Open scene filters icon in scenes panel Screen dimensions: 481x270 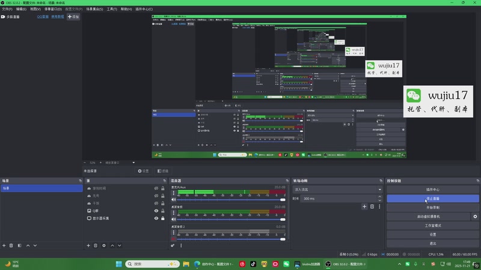[x=19, y=245]
